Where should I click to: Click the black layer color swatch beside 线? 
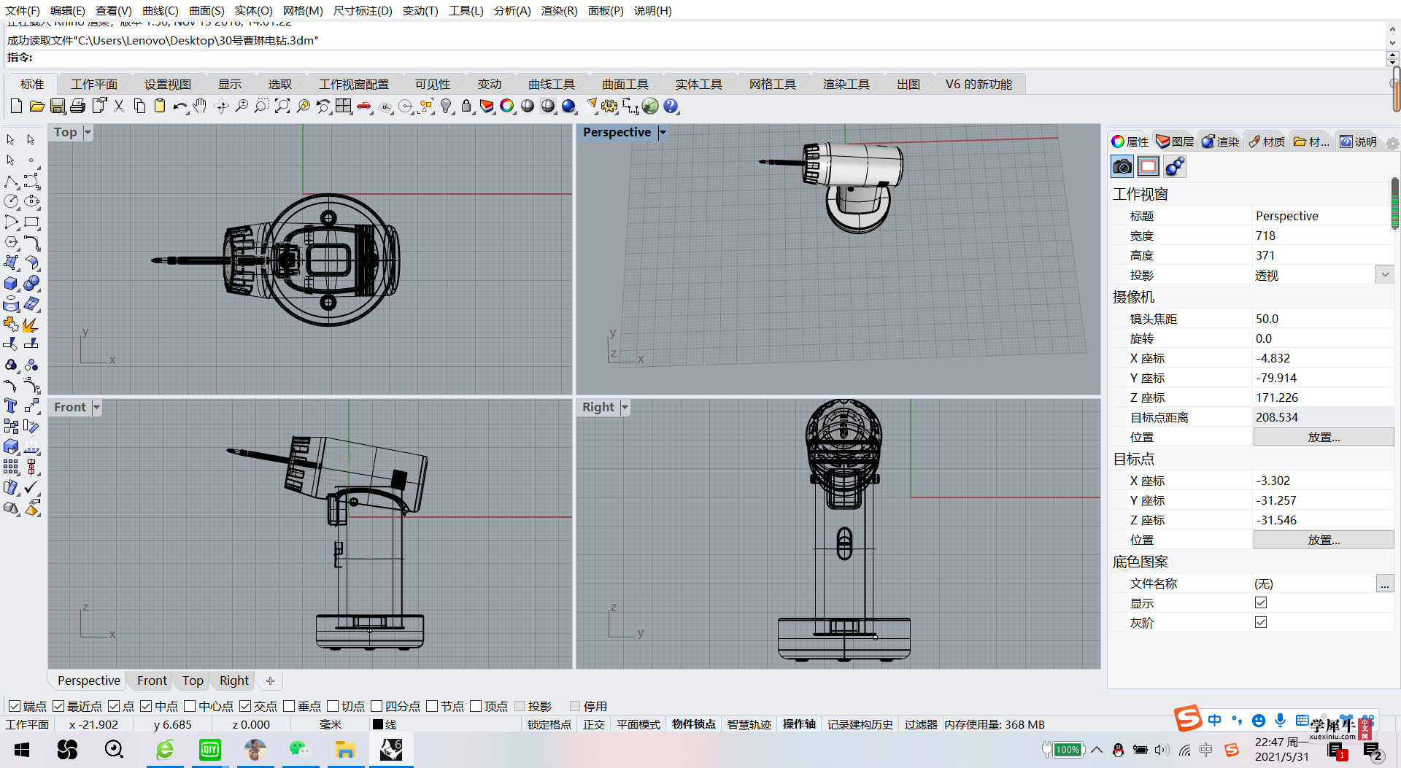[x=378, y=724]
